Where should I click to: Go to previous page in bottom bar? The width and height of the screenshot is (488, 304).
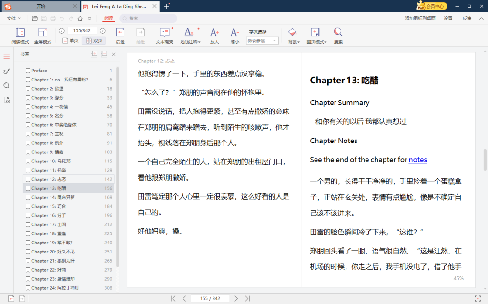(184, 298)
